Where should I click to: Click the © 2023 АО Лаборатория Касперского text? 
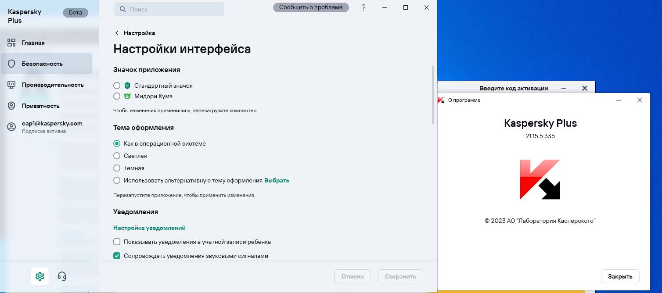click(540, 221)
